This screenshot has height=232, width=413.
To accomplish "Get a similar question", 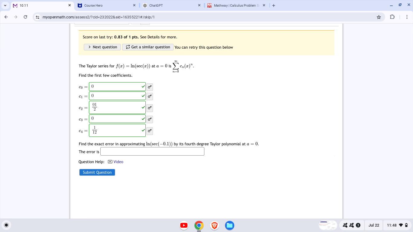I will pos(148,47).
